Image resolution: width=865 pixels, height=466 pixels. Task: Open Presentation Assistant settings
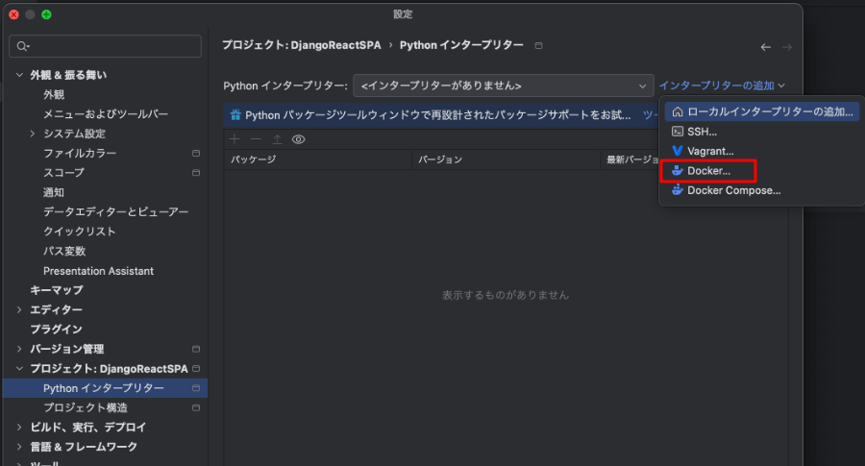[98, 271]
